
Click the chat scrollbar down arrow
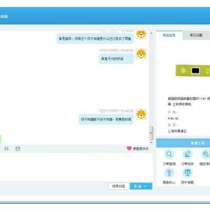[151, 143]
